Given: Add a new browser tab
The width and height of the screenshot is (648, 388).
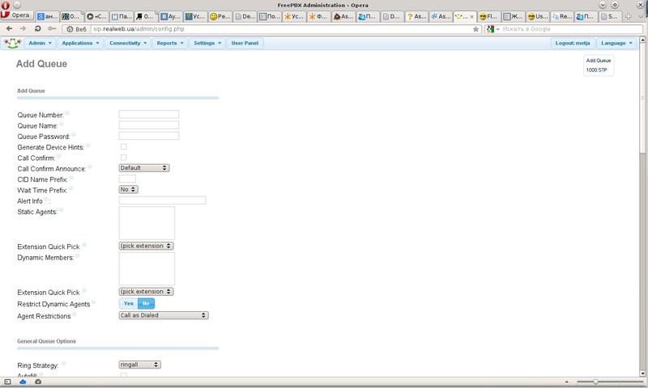Looking at the screenshot, I should tap(629, 16).
